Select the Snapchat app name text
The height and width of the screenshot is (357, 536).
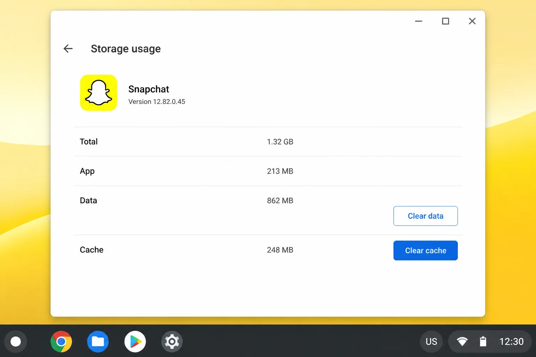point(149,89)
